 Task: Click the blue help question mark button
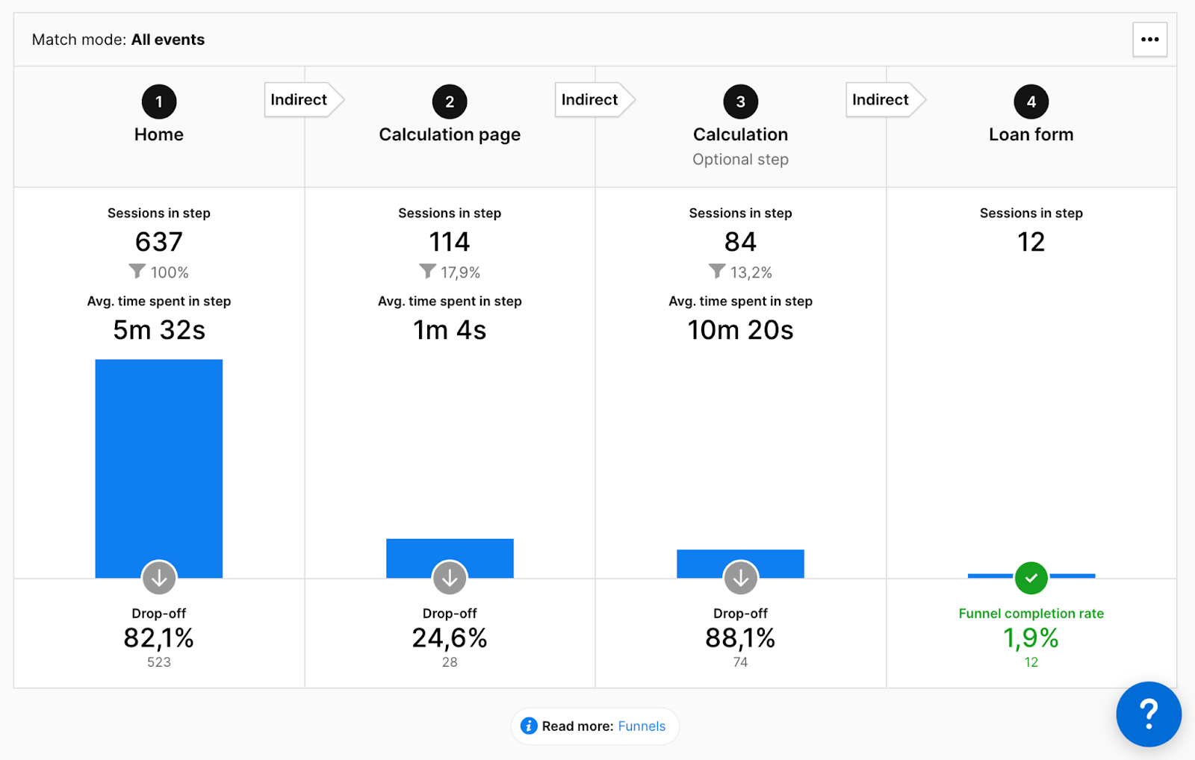tap(1148, 714)
